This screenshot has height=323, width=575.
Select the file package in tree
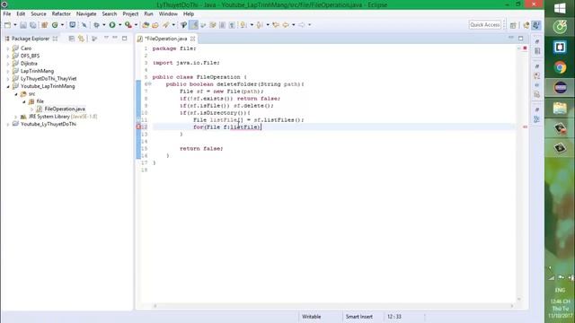coord(40,101)
